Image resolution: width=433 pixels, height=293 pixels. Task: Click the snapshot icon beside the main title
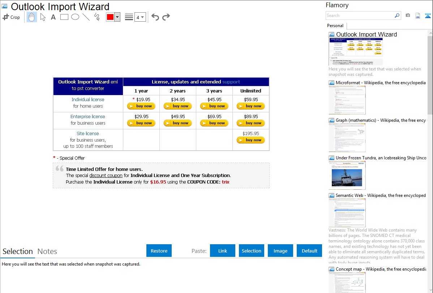4,6
